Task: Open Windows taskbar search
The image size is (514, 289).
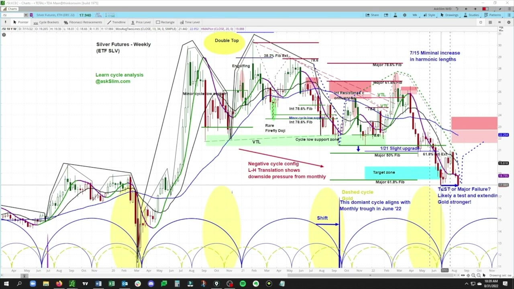Action: pos(19,284)
